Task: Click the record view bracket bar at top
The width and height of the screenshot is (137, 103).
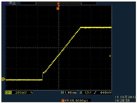Action: pyautogui.click(x=59, y=3)
